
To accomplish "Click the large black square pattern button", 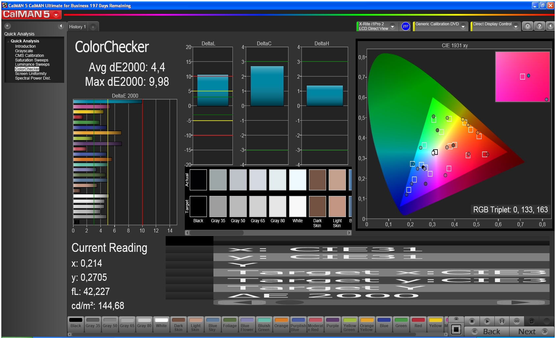I will pos(456,329).
